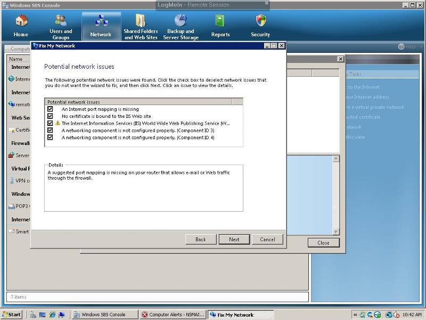426x320 pixels.
Task: Click the Name column header in console
Action: click(18, 59)
